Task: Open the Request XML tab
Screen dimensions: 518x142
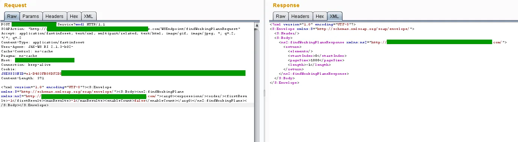Action: tap(89, 16)
